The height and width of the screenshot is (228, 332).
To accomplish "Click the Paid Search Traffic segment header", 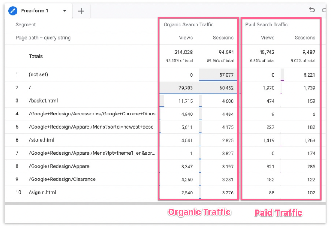I will coord(267,25).
